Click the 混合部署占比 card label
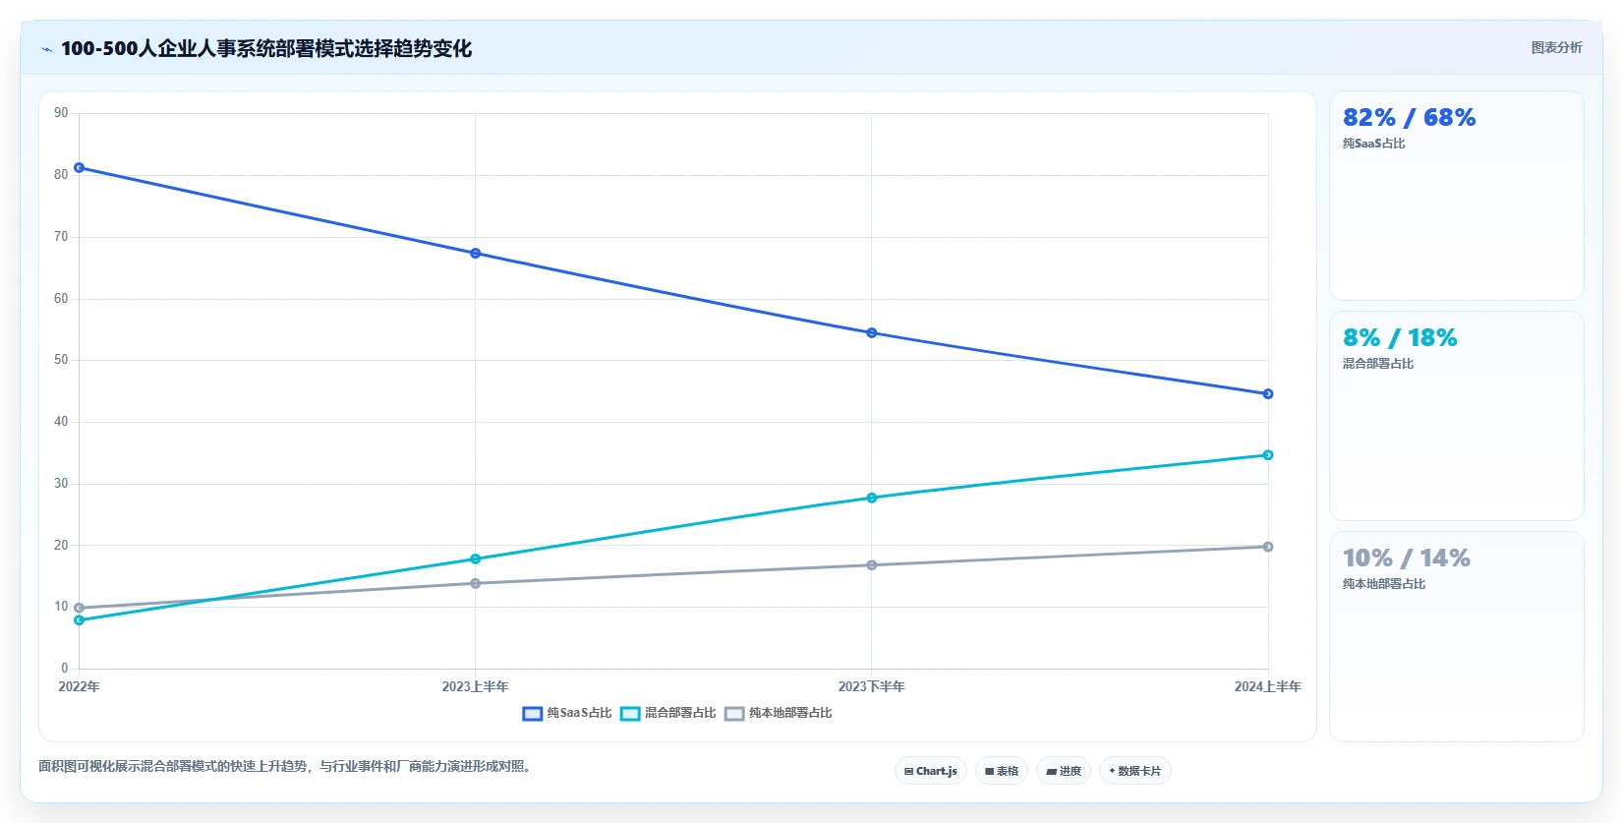This screenshot has height=823, width=1623. click(x=1378, y=364)
